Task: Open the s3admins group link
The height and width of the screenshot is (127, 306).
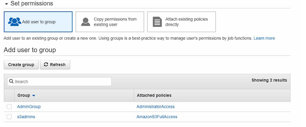Action: coord(26,117)
